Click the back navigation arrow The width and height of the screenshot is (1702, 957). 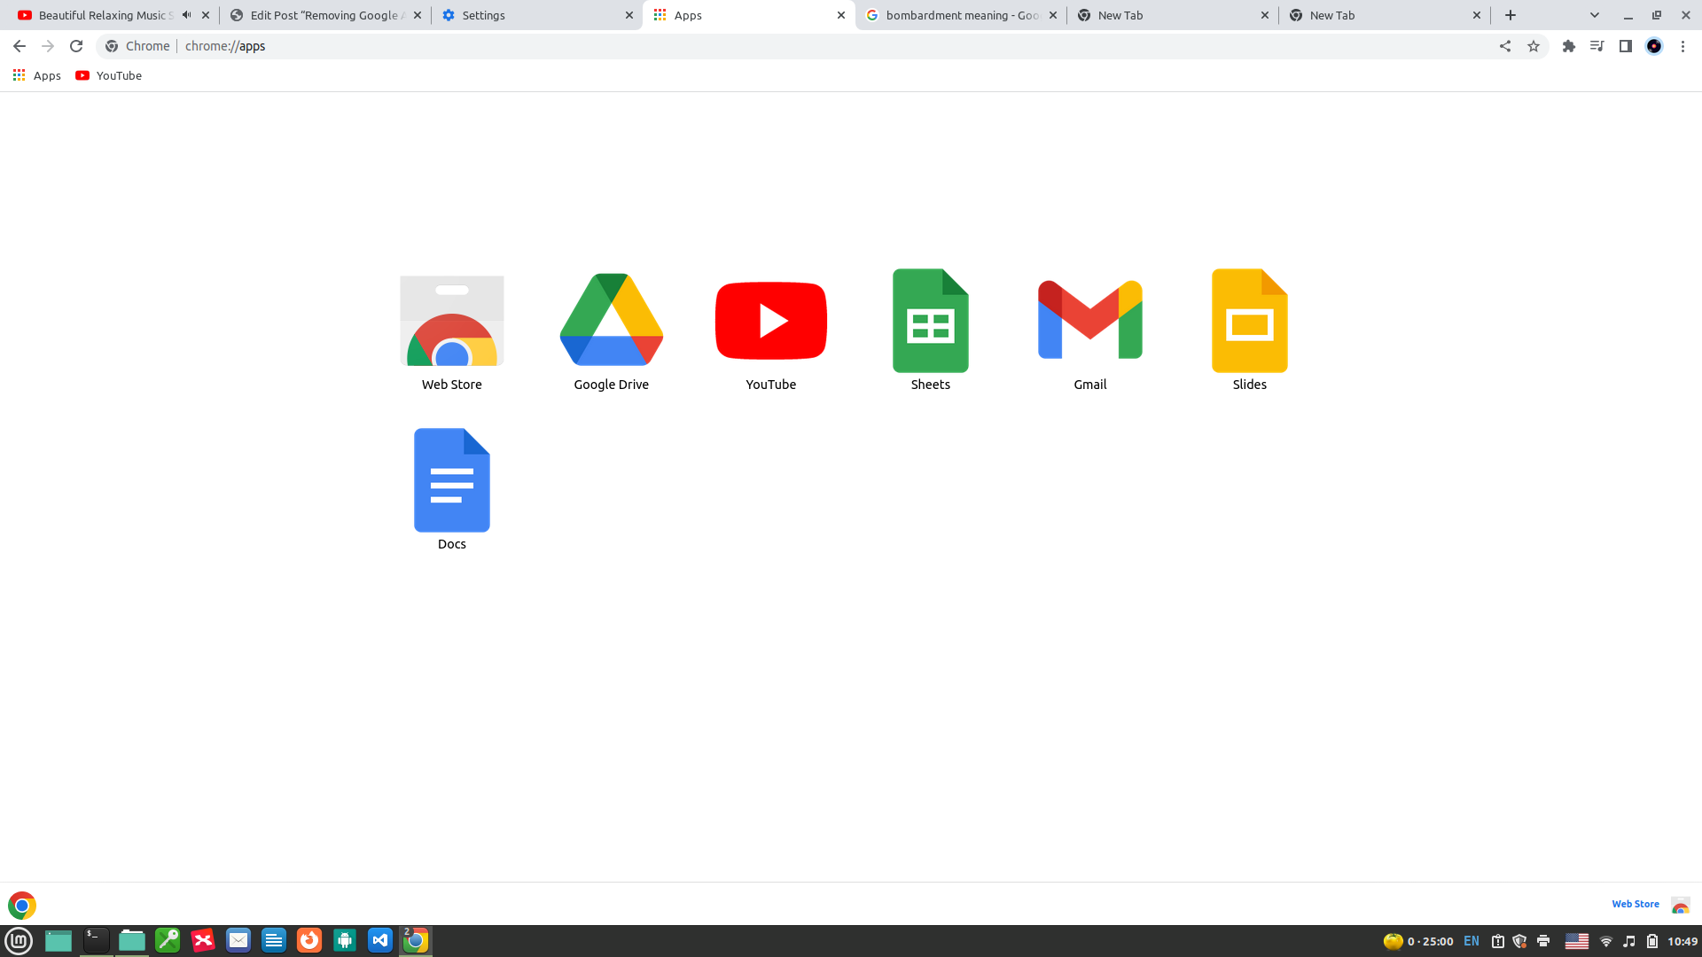[20, 46]
